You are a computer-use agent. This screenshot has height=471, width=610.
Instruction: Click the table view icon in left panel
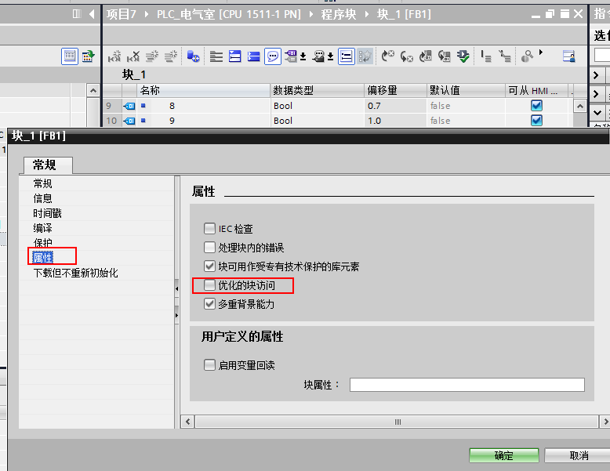(x=70, y=56)
